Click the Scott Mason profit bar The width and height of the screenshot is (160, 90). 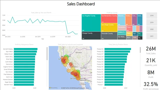tap(24, 62)
